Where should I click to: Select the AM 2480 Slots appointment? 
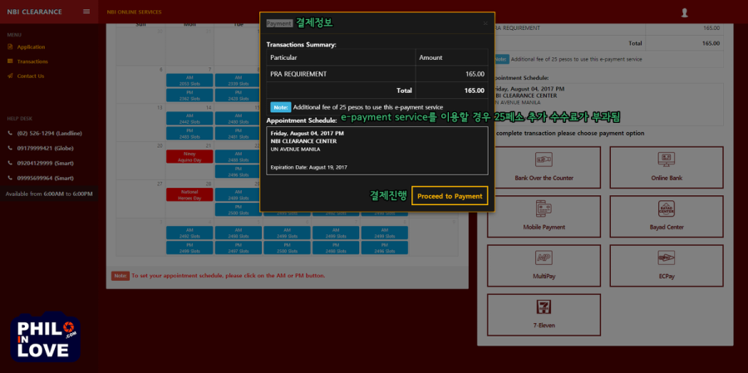(x=238, y=118)
